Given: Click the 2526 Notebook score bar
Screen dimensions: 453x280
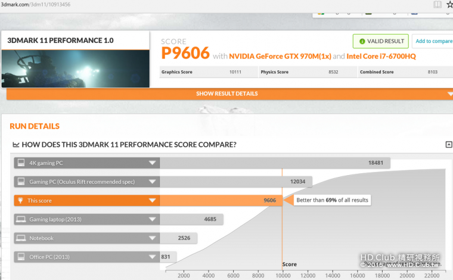Looking at the screenshot, I should point(178,238).
